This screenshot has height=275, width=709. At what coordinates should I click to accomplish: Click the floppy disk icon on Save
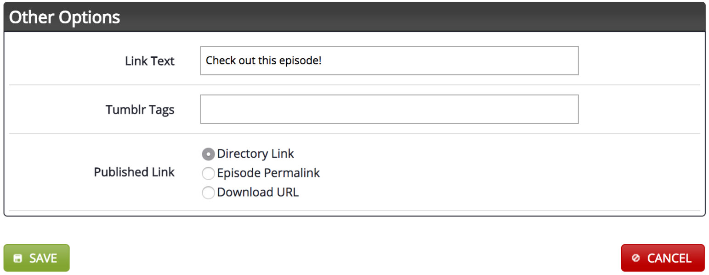tap(18, 258)
